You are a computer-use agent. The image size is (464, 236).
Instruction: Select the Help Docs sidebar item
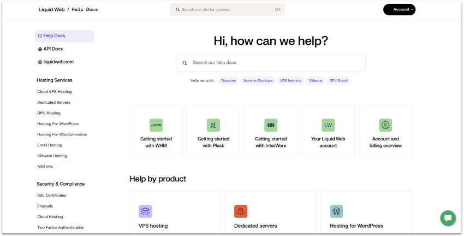[64, 36]
